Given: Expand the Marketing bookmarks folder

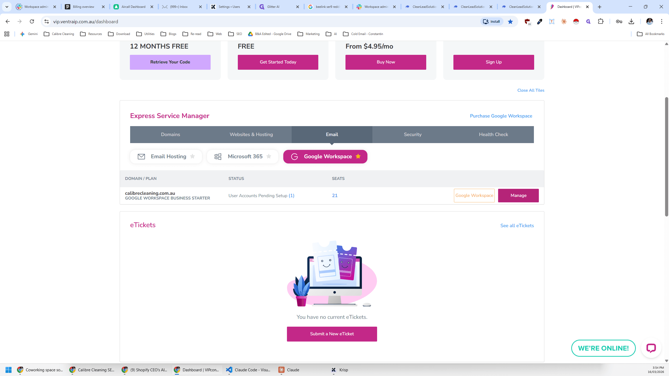Looking at the screenshot, I should (309, 34).
